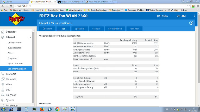
Task: Open the Störsicherheit tab
Action: click(115, 29)
